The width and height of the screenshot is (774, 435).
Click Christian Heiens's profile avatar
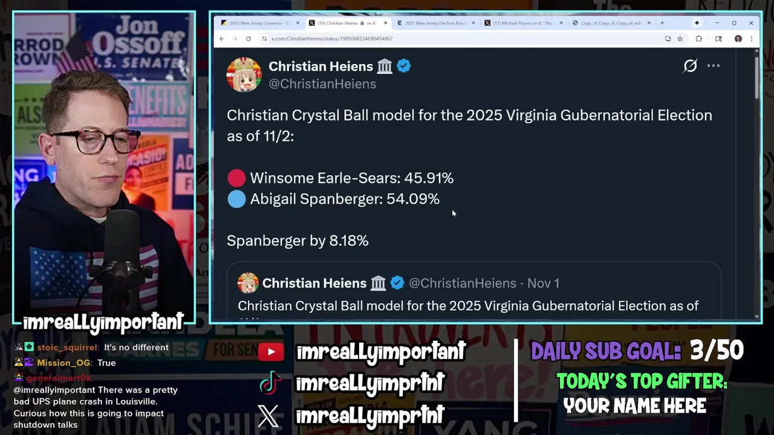click(x=244, y=75)
